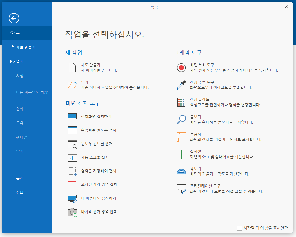Image resolution: width=296 pixels, height=237 pixels.
Task: Click the blue protractor icon
Action: 181,171
